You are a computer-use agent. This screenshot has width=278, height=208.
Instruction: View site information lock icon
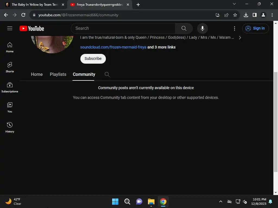coord(34,15)
